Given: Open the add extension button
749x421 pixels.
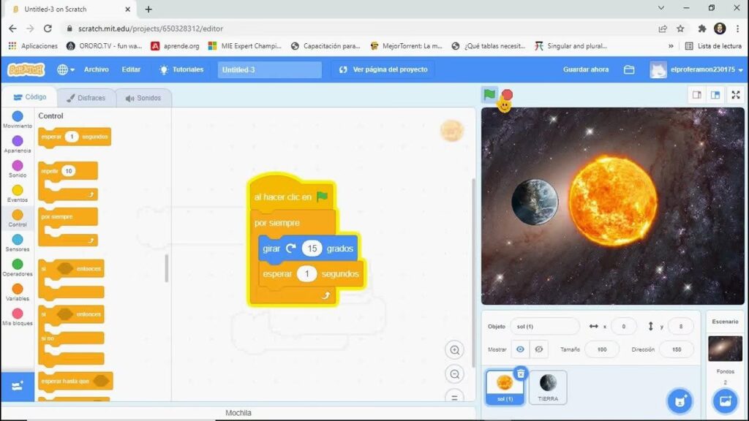Looking at the screenshot, I should point(18,385).
